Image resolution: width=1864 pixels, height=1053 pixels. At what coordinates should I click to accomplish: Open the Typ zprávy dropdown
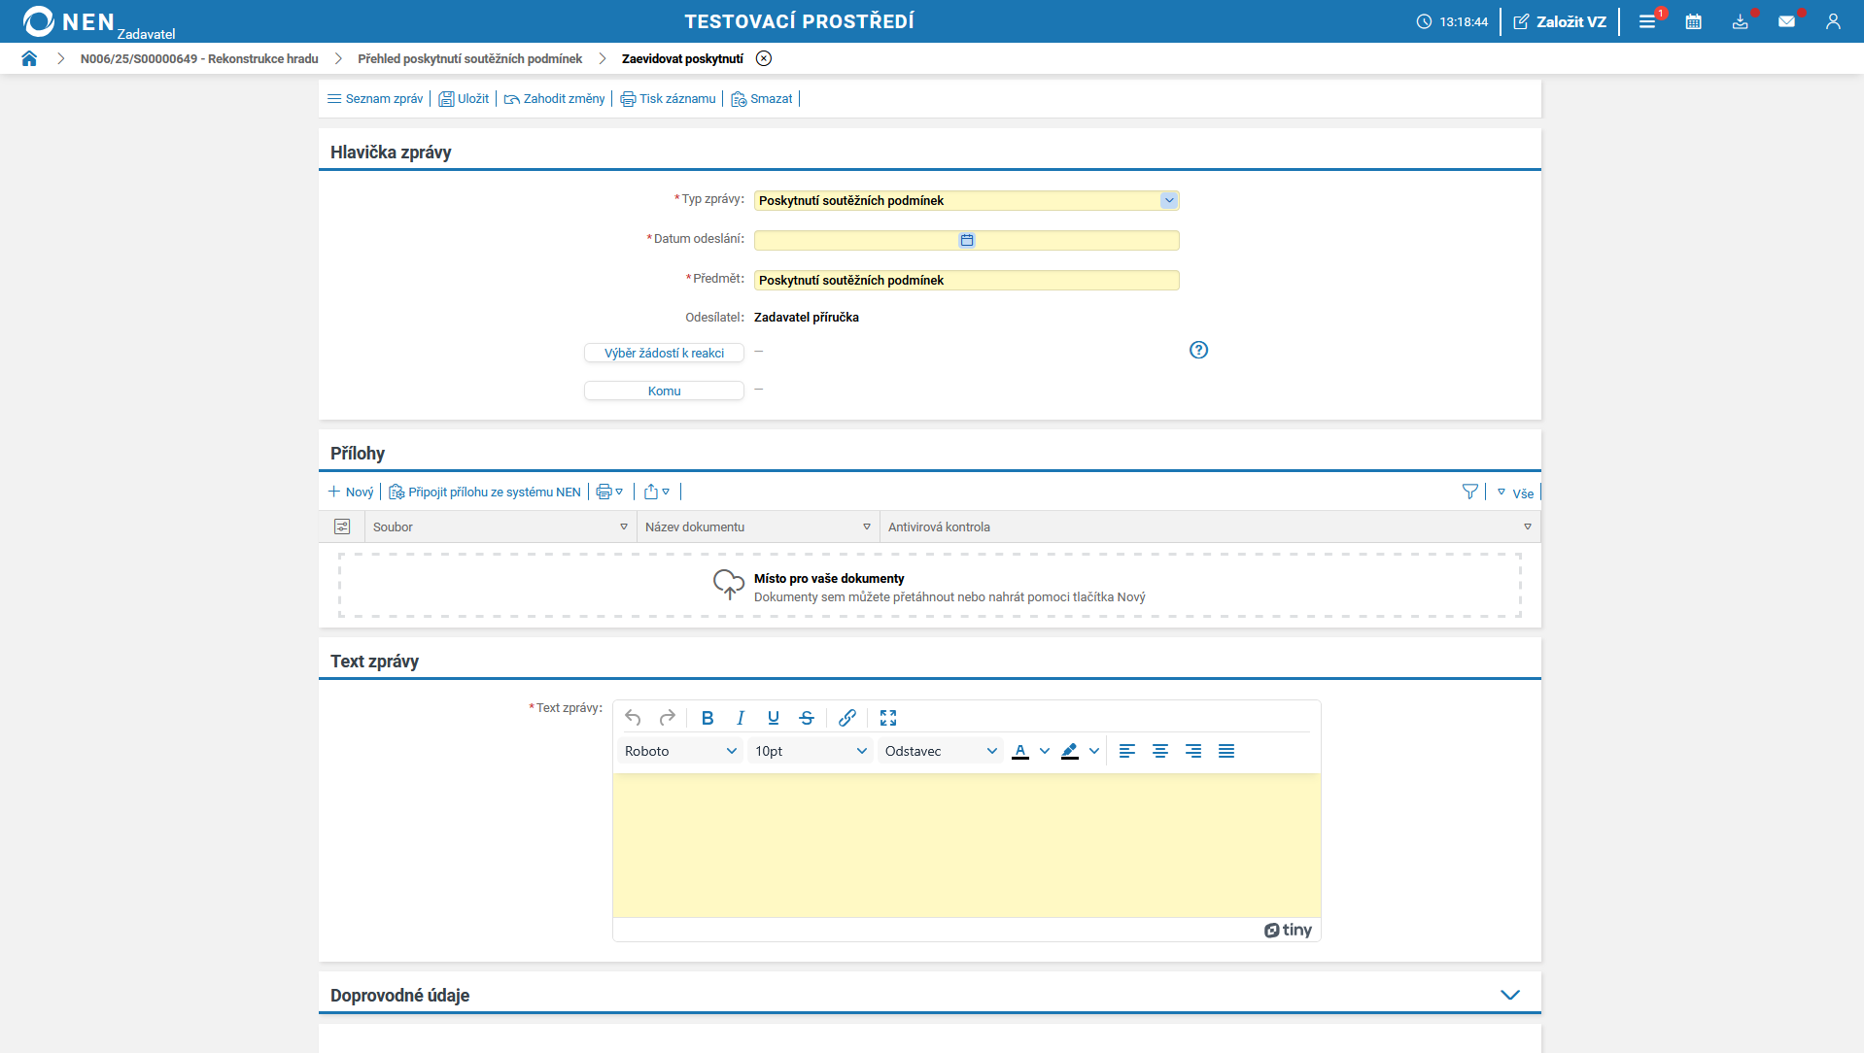coord(1168,200)
